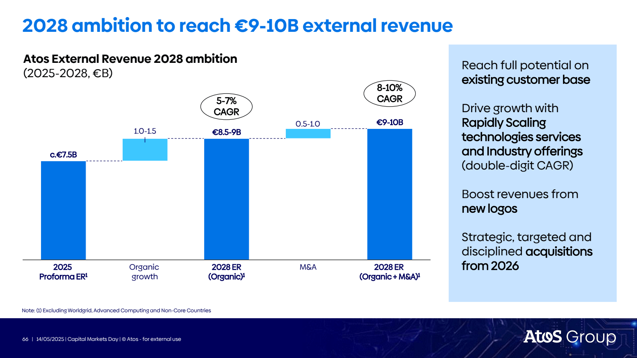637x358 pixels.
Task: Click the 'disciplined acquisitions from 2026' paragraph
Action: [x=527, y=251]
